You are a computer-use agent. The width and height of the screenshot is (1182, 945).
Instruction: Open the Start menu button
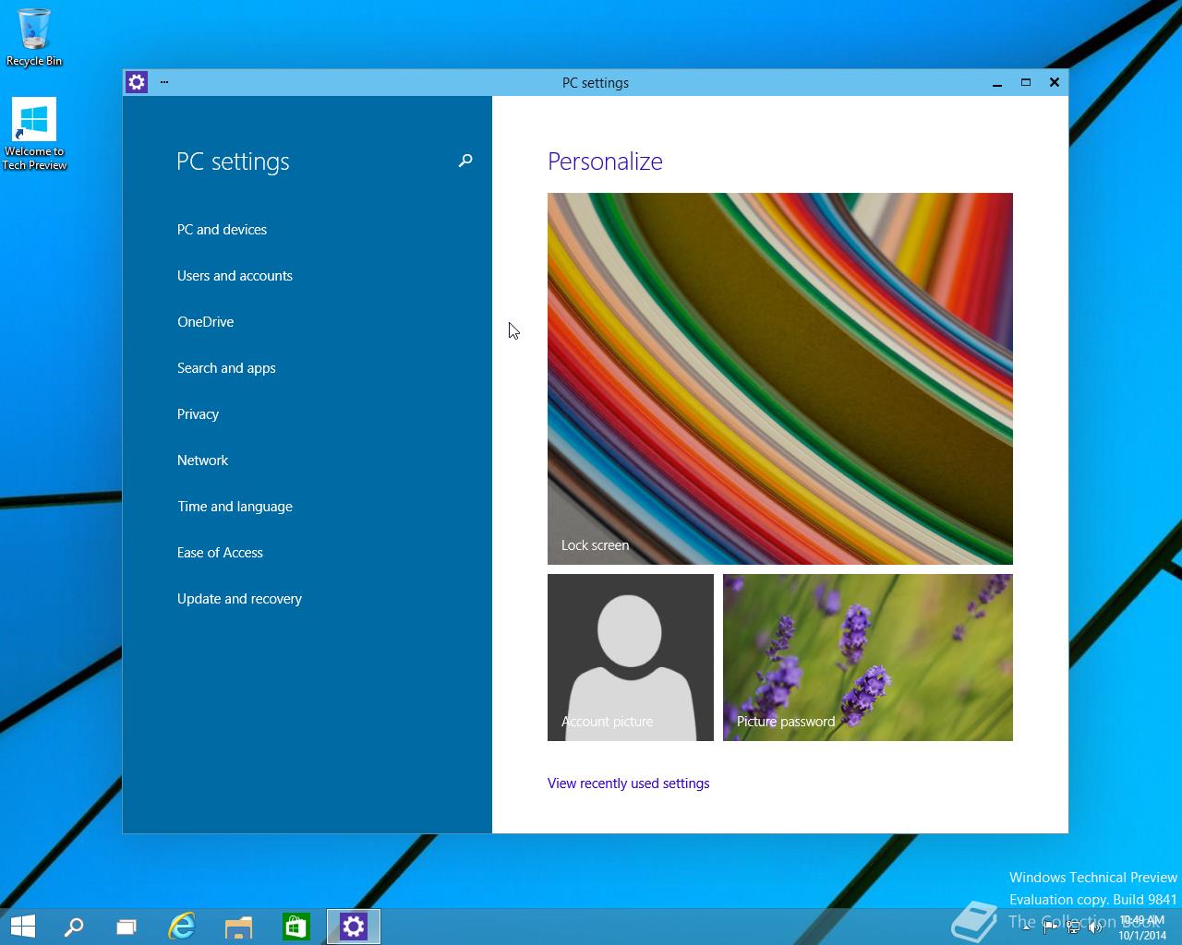[x=22, y=927]
